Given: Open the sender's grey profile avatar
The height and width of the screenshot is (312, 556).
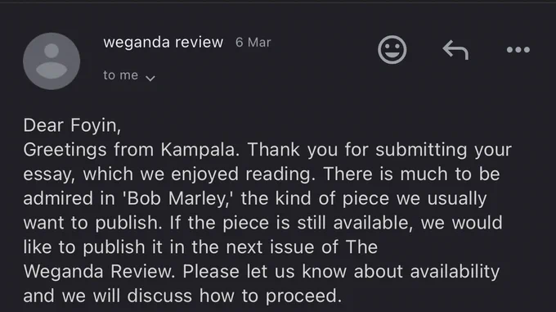Looking at the screenshot, I should (52, 61).
